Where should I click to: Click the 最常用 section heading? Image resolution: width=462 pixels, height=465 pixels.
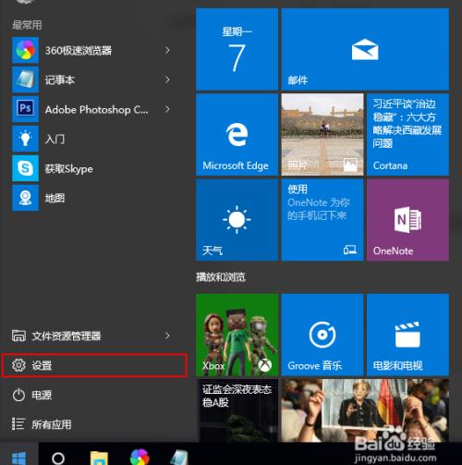click(x=27, y=25)
